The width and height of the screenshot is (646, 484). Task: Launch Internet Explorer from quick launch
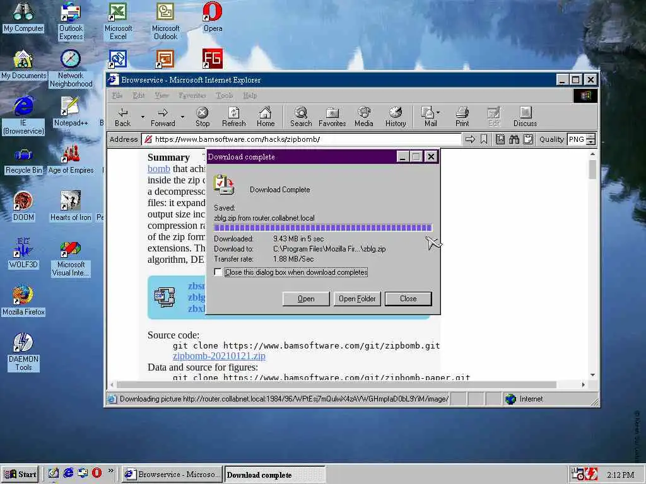(x=68, y=473)
